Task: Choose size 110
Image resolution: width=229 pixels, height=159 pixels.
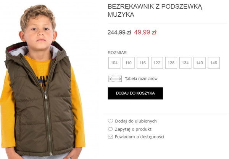Action: 128,63
